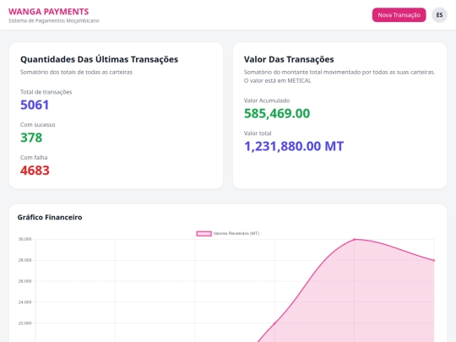The height and width of the screenshot is (342, 456).
Task: Click the Nova Transação button
Action: [399, 15]
